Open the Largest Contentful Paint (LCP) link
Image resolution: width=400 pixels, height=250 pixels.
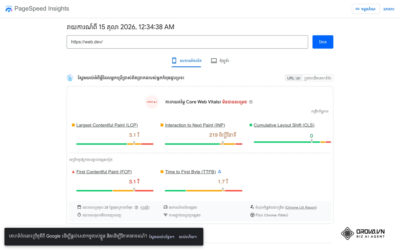point(107,125)
